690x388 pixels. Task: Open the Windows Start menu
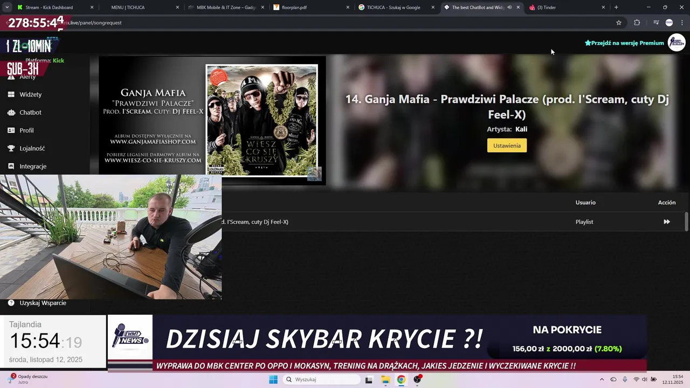pyautogui.click(x=273, y=379)
